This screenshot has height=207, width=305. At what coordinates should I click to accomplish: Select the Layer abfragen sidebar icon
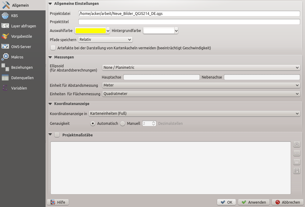[x=5, y=26]
